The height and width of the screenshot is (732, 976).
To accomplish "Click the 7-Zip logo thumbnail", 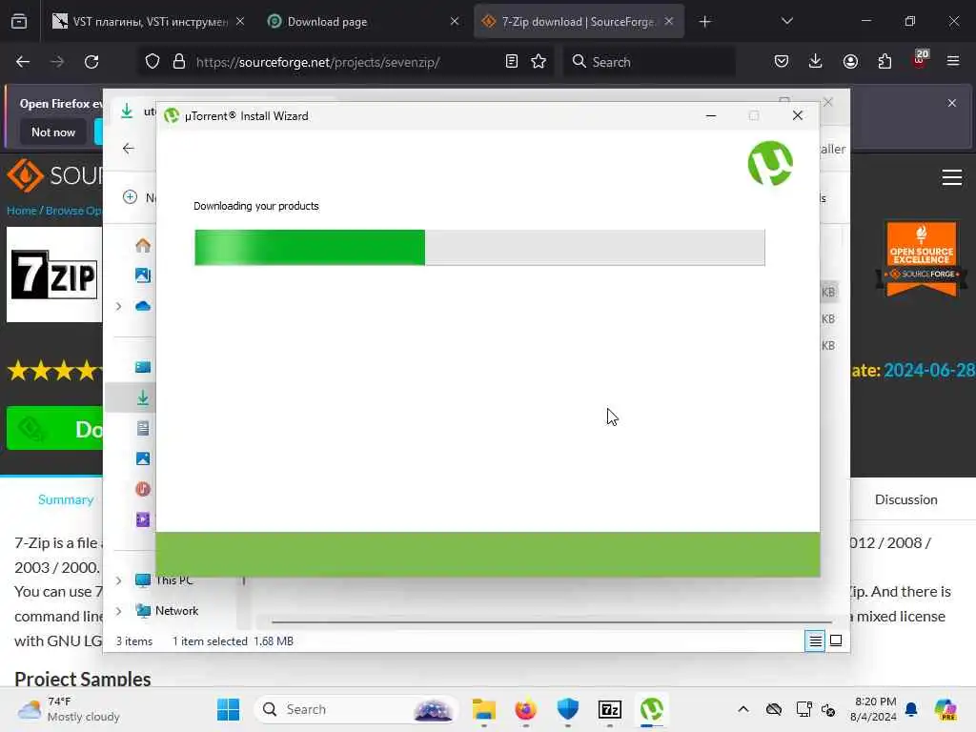I will click(54, 274).
